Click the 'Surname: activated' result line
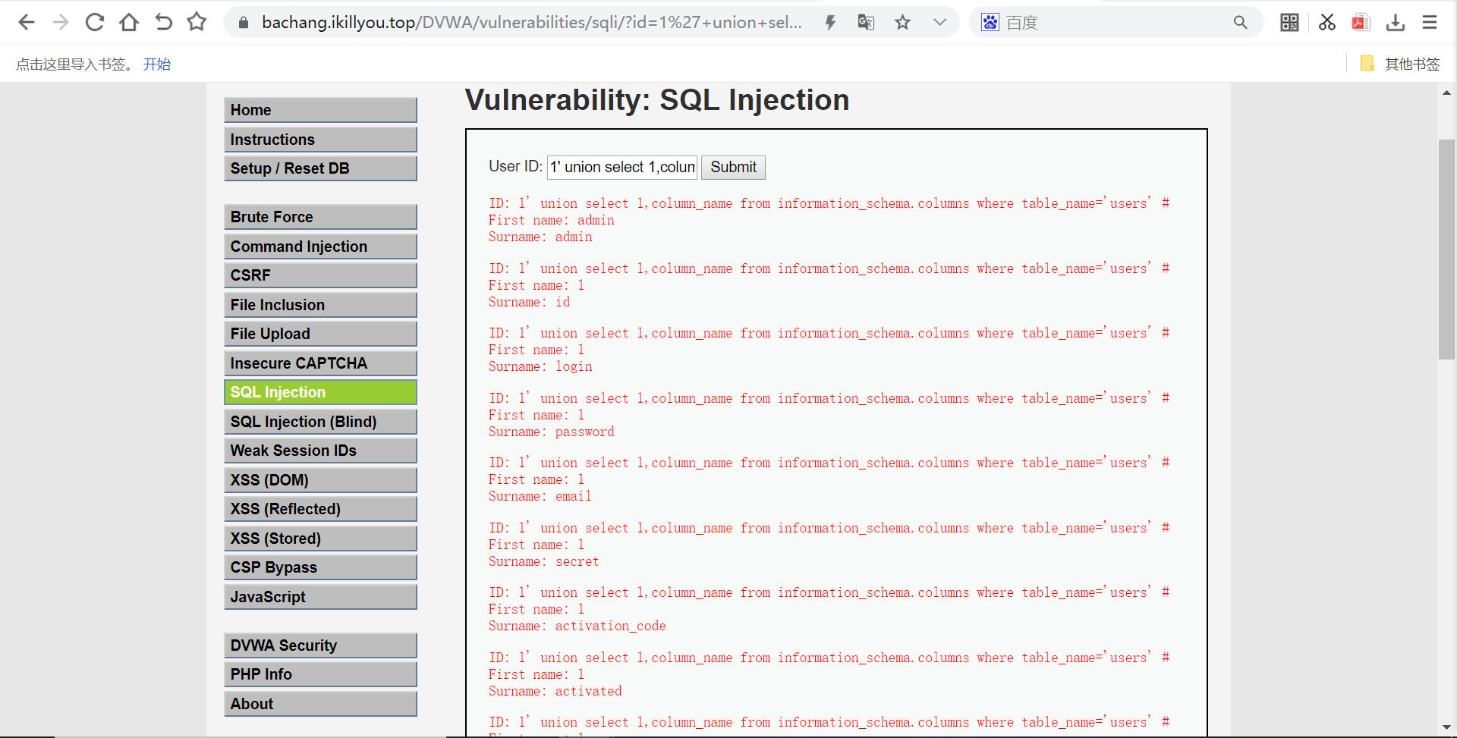1457x738 pixels. coord(555,691)
